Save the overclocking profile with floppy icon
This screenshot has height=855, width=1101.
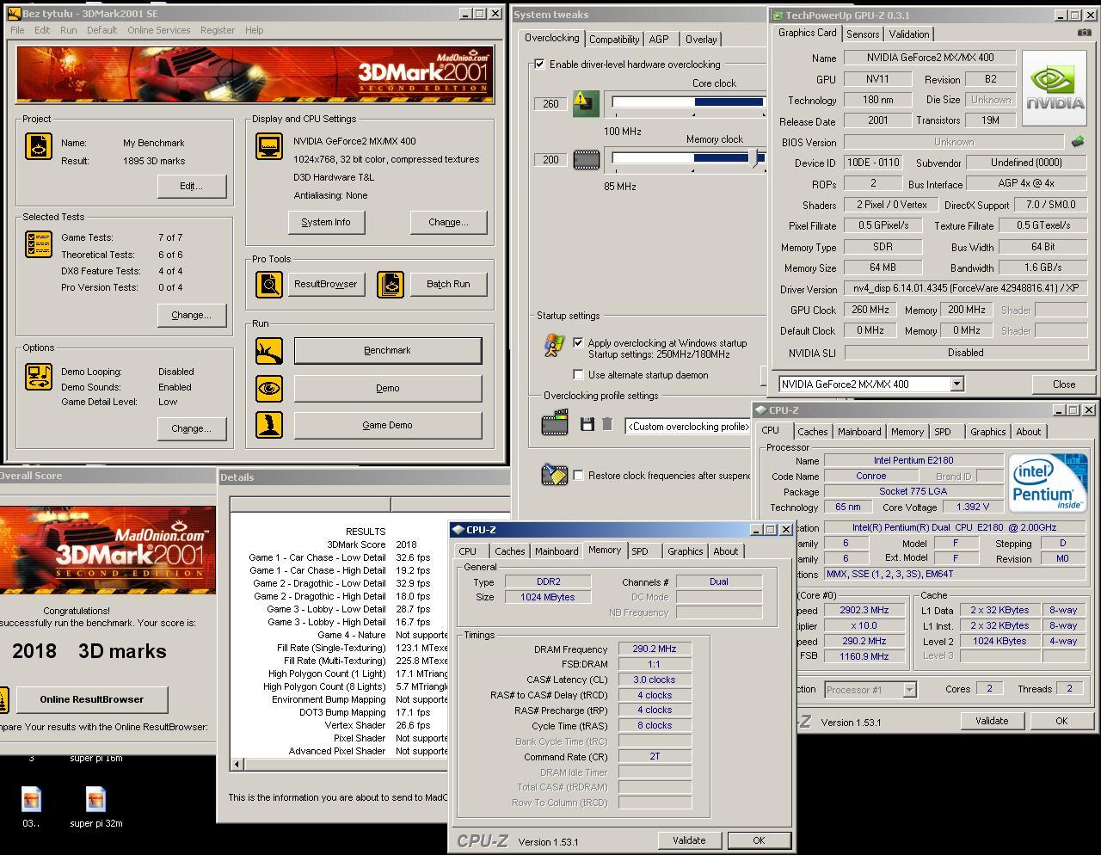click(x=587, y=424)
